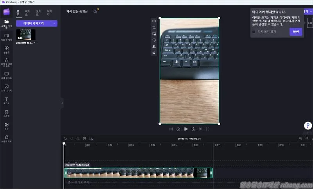Viewport: 313px width, 189px height.
Task: Delete the selected clip with the trash icon
Action: [84, 139]
